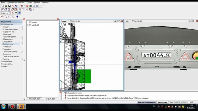Open the Правка menu
198x111 pixels.
coord(37,2)
